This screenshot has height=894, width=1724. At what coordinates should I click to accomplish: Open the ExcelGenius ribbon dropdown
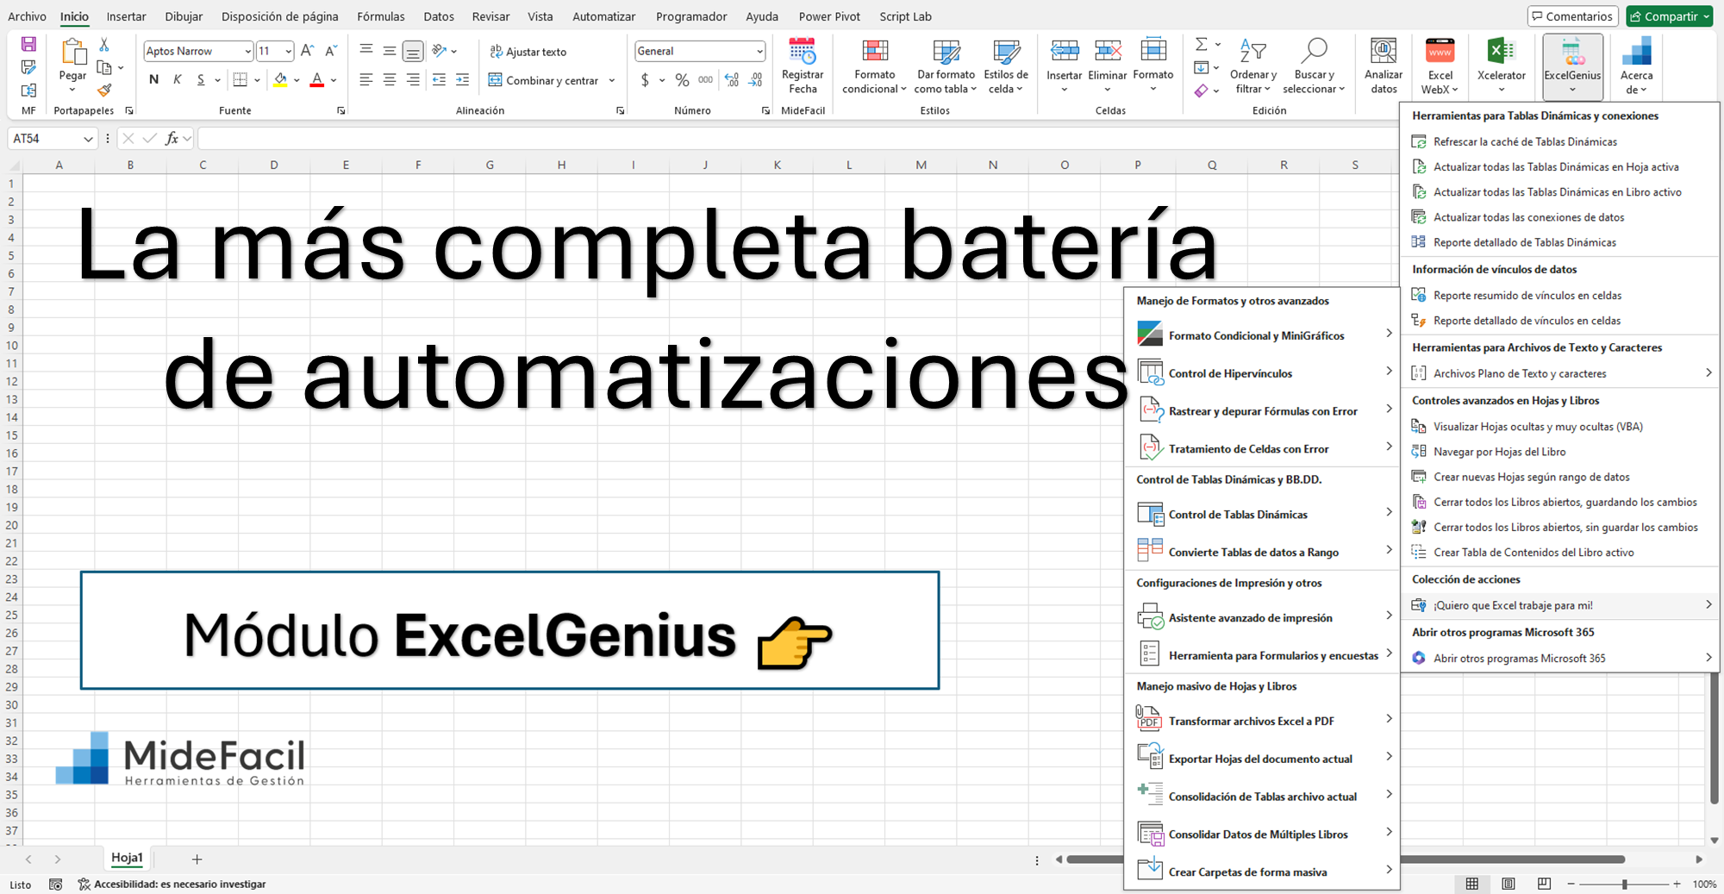(x=1572, y=67)
